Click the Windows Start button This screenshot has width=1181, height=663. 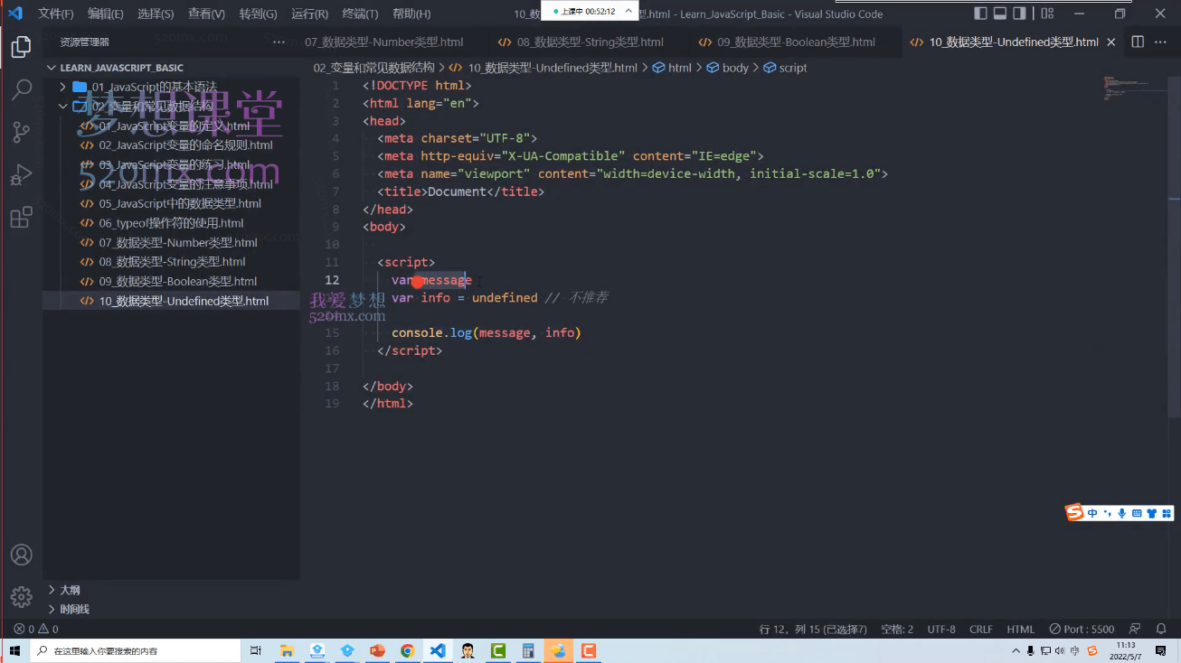pos(14,650)
